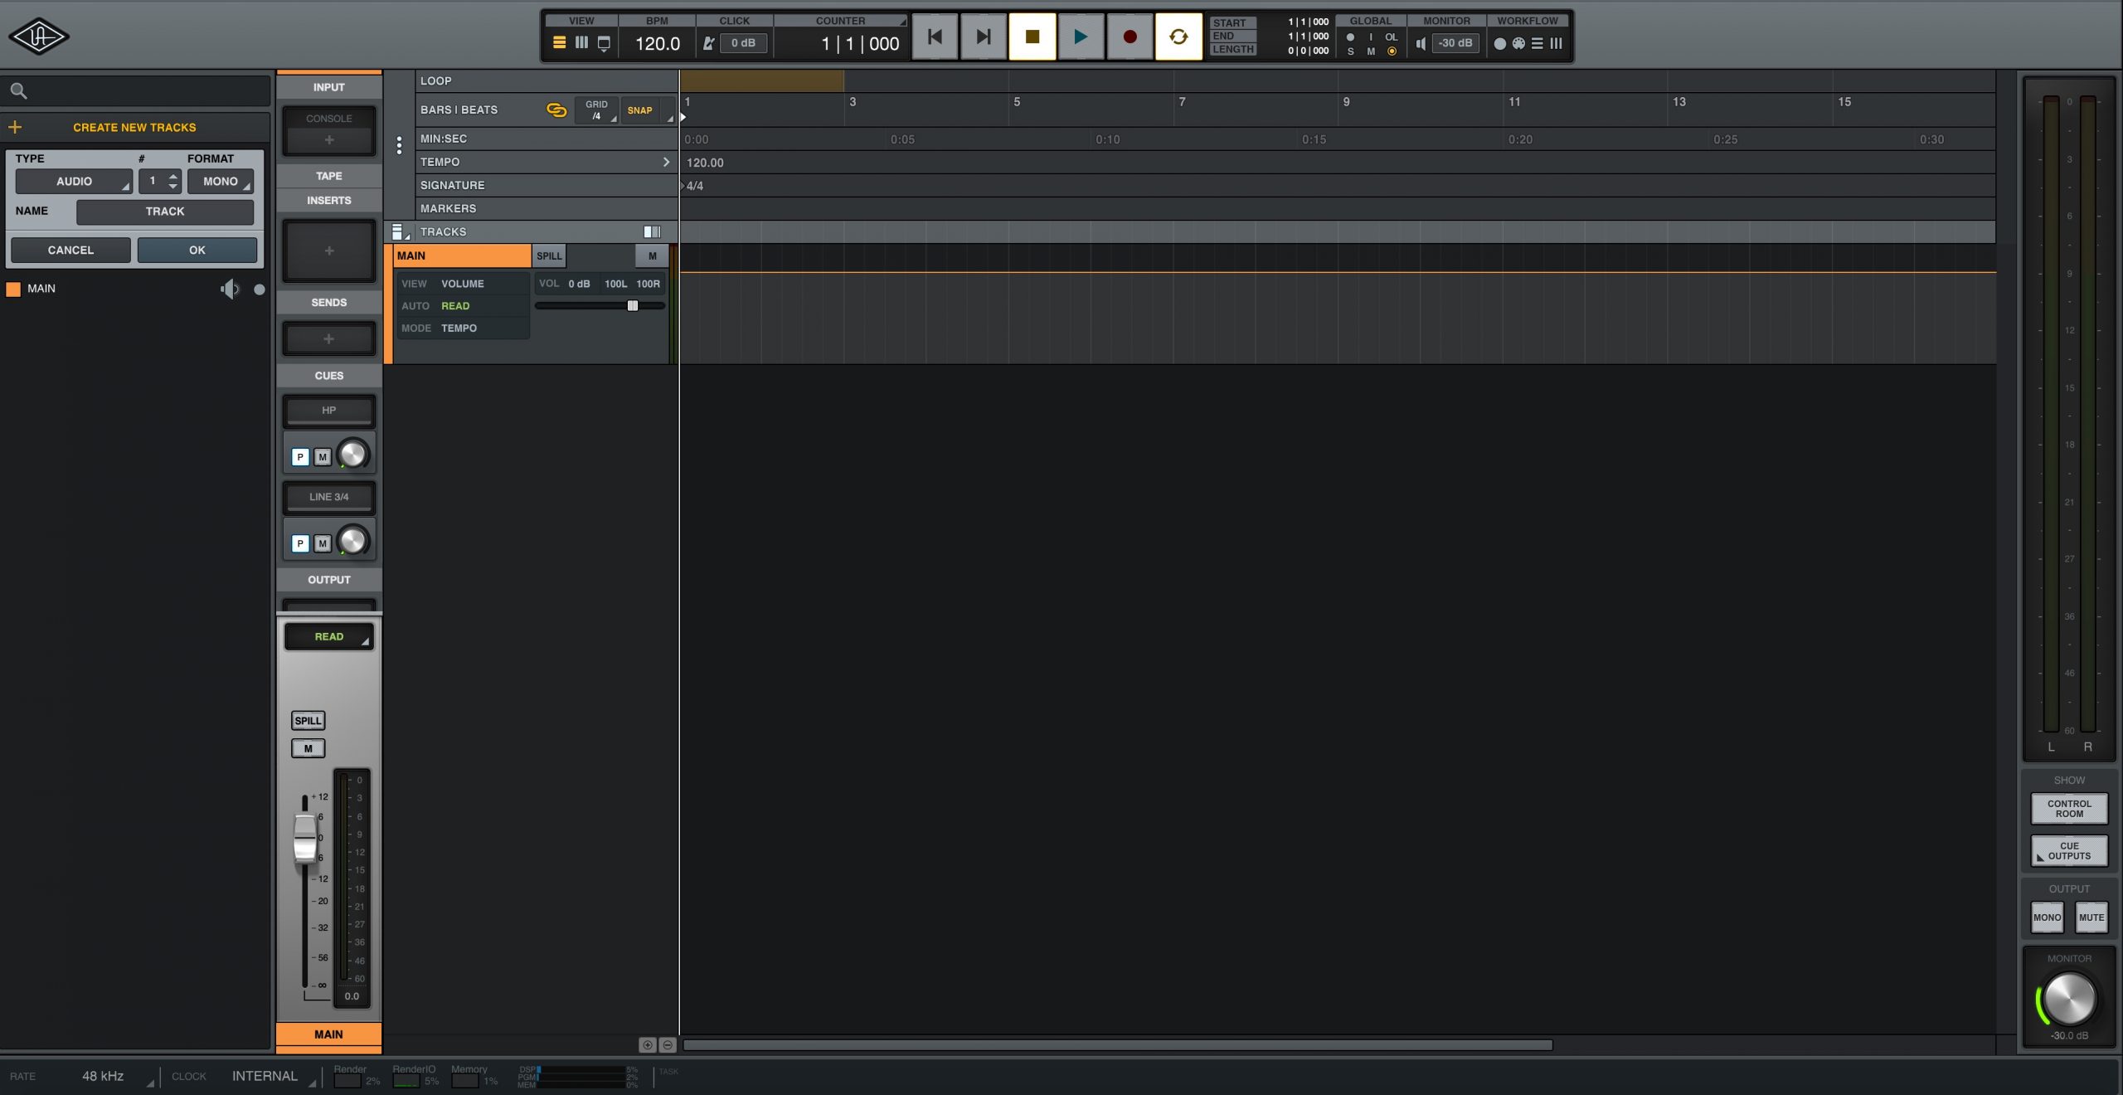The height and width of the screenshot is (1095, 2123).
Task: Select the mixer view icon (vertical bars)
Action: click(x=581, y=43)
